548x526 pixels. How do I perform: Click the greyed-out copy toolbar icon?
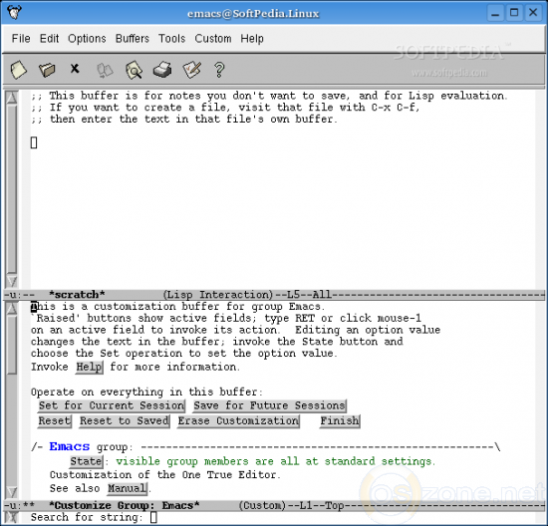point(105,71)
